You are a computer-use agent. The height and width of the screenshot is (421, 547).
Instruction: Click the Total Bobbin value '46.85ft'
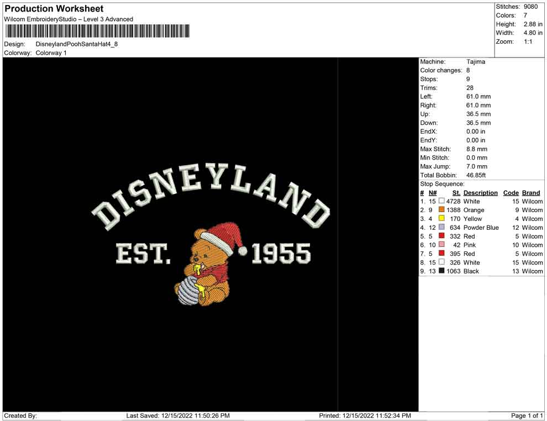pyautogui.click(x=476, y=175)
